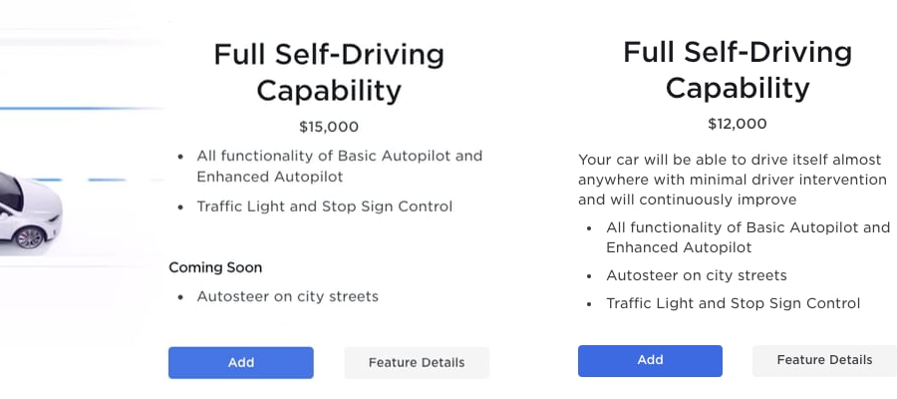Click the wheel of the white car
Image resolution: width=897 pixels, height=399 pixels.
(29, 237)
